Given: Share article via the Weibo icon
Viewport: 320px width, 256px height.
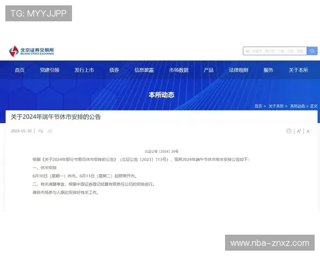Looking at the screenshot, I should point(50,131).
